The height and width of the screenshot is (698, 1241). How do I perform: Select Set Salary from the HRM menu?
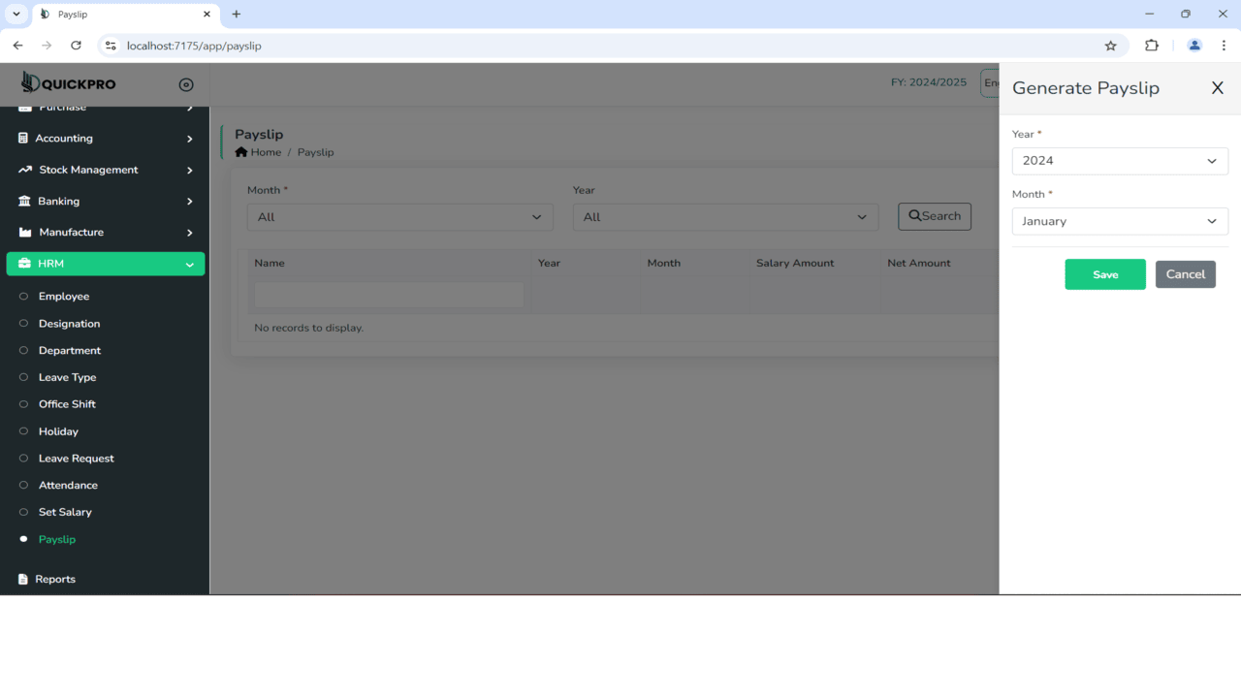[66, 512]
